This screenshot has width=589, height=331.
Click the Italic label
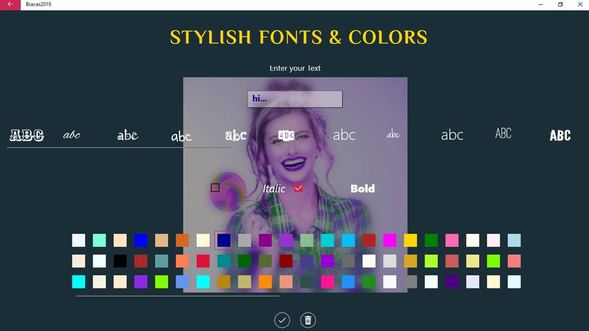click(x=274, y=188)
